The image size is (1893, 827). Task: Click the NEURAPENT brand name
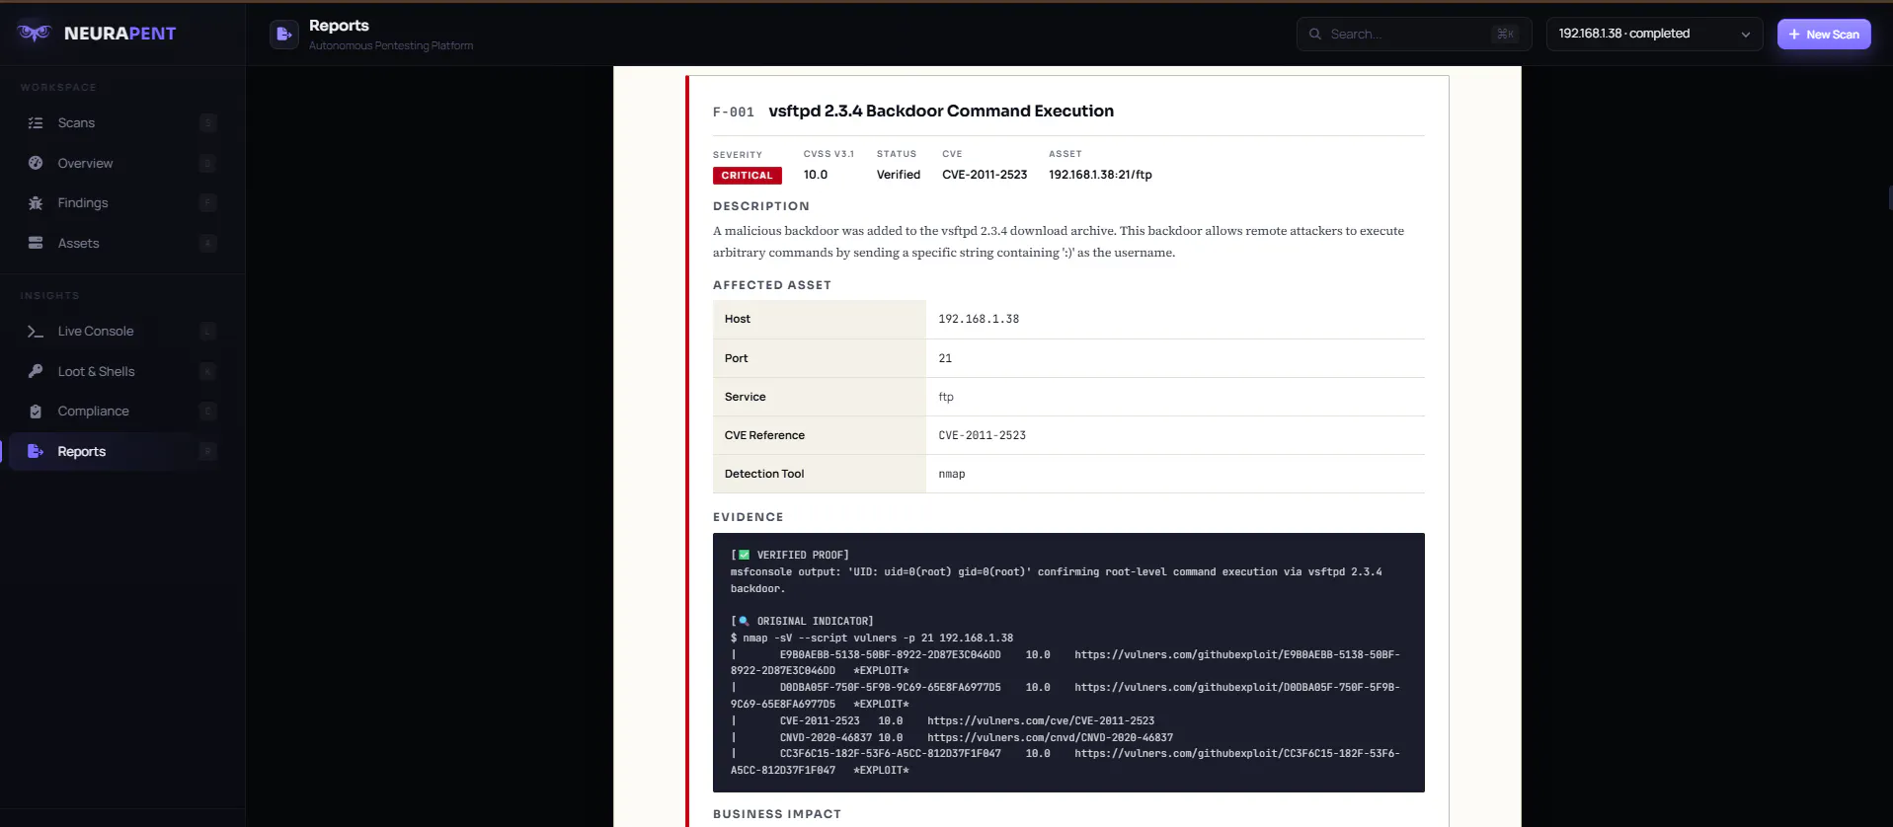[119, 34]
